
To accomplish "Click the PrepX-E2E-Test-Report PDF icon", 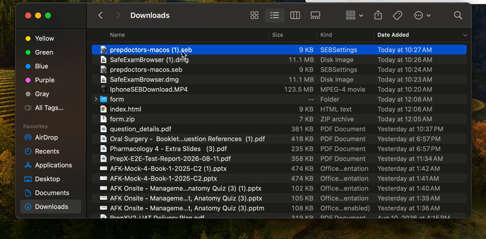I will click(x=104, y=159).
